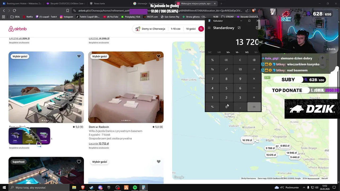
Task: Open a new browser tab
Action: click(x=221, y=3)
